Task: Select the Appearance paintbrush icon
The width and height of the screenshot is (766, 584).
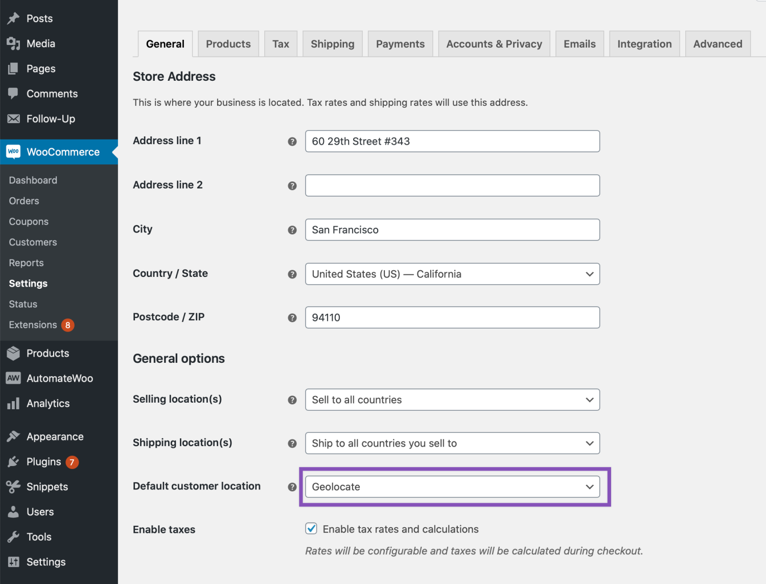Action: coord(13,436)
